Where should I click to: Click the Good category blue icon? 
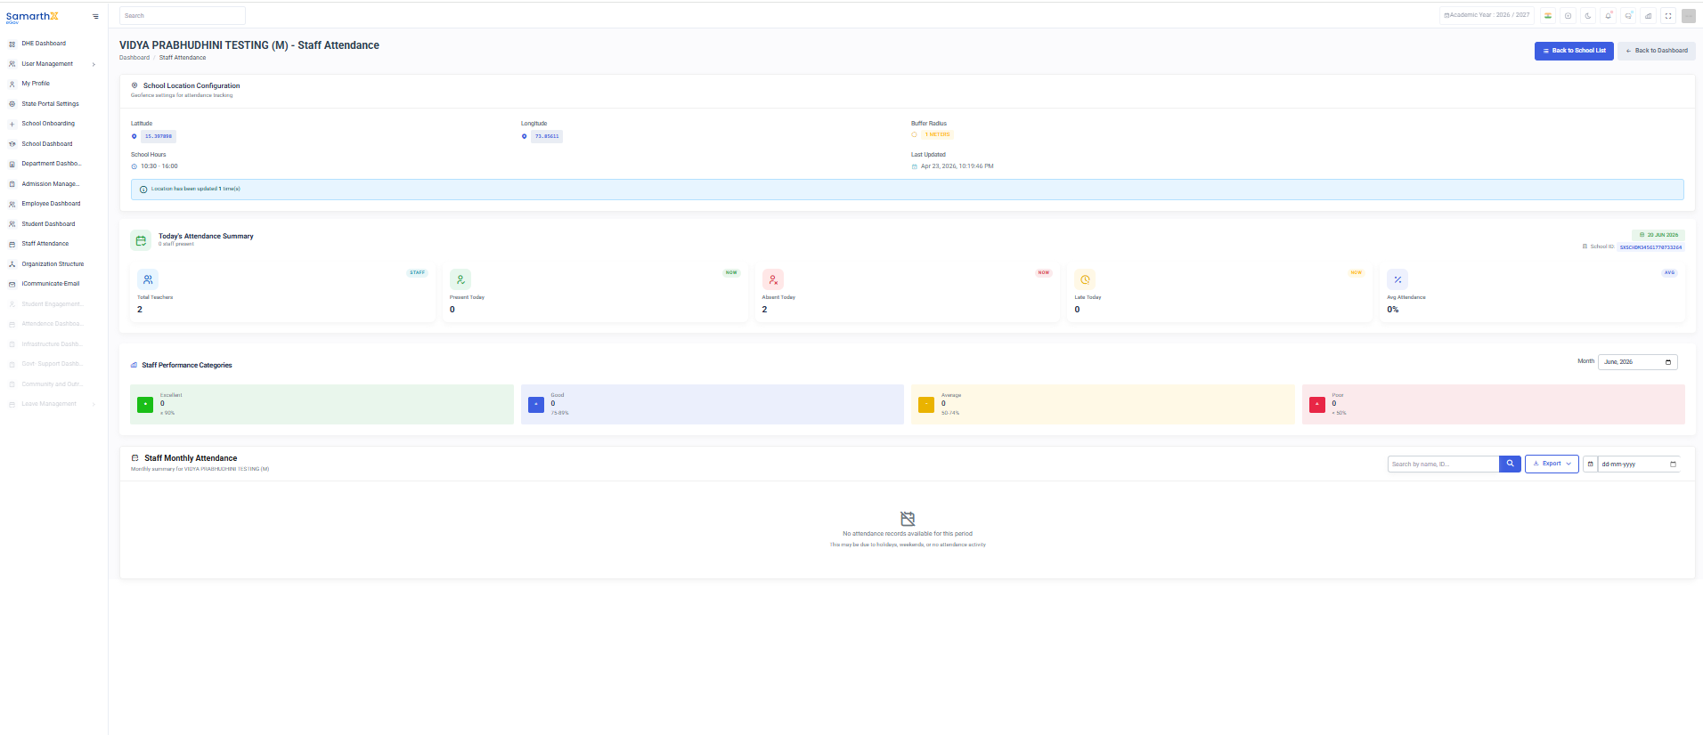tap(536, 404)
